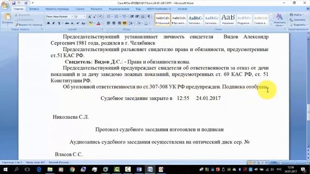310x174 pixels.
Task: Apply bulleted list
Action: click(x=108, y=16)
